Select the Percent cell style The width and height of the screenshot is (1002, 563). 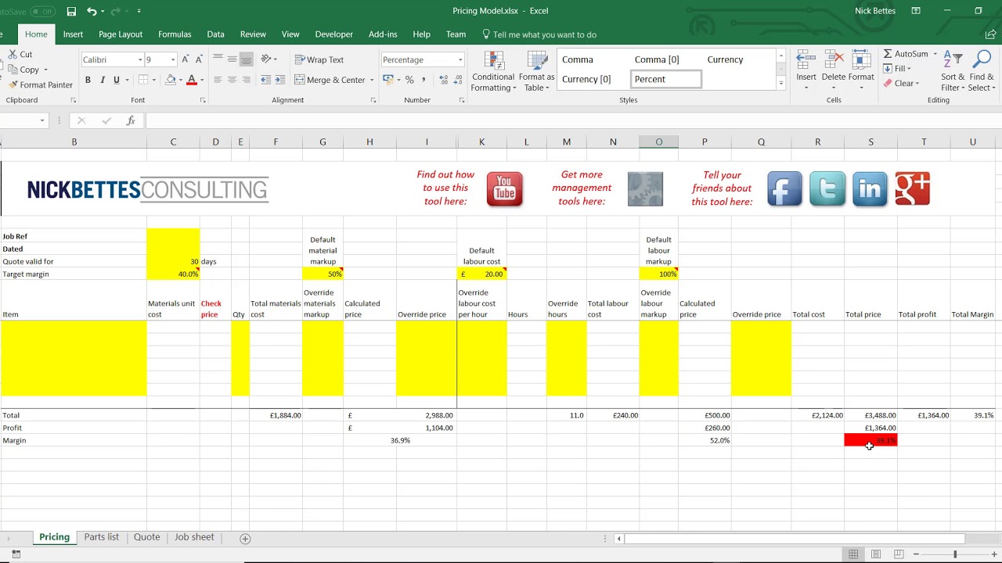tap(665, 79)
